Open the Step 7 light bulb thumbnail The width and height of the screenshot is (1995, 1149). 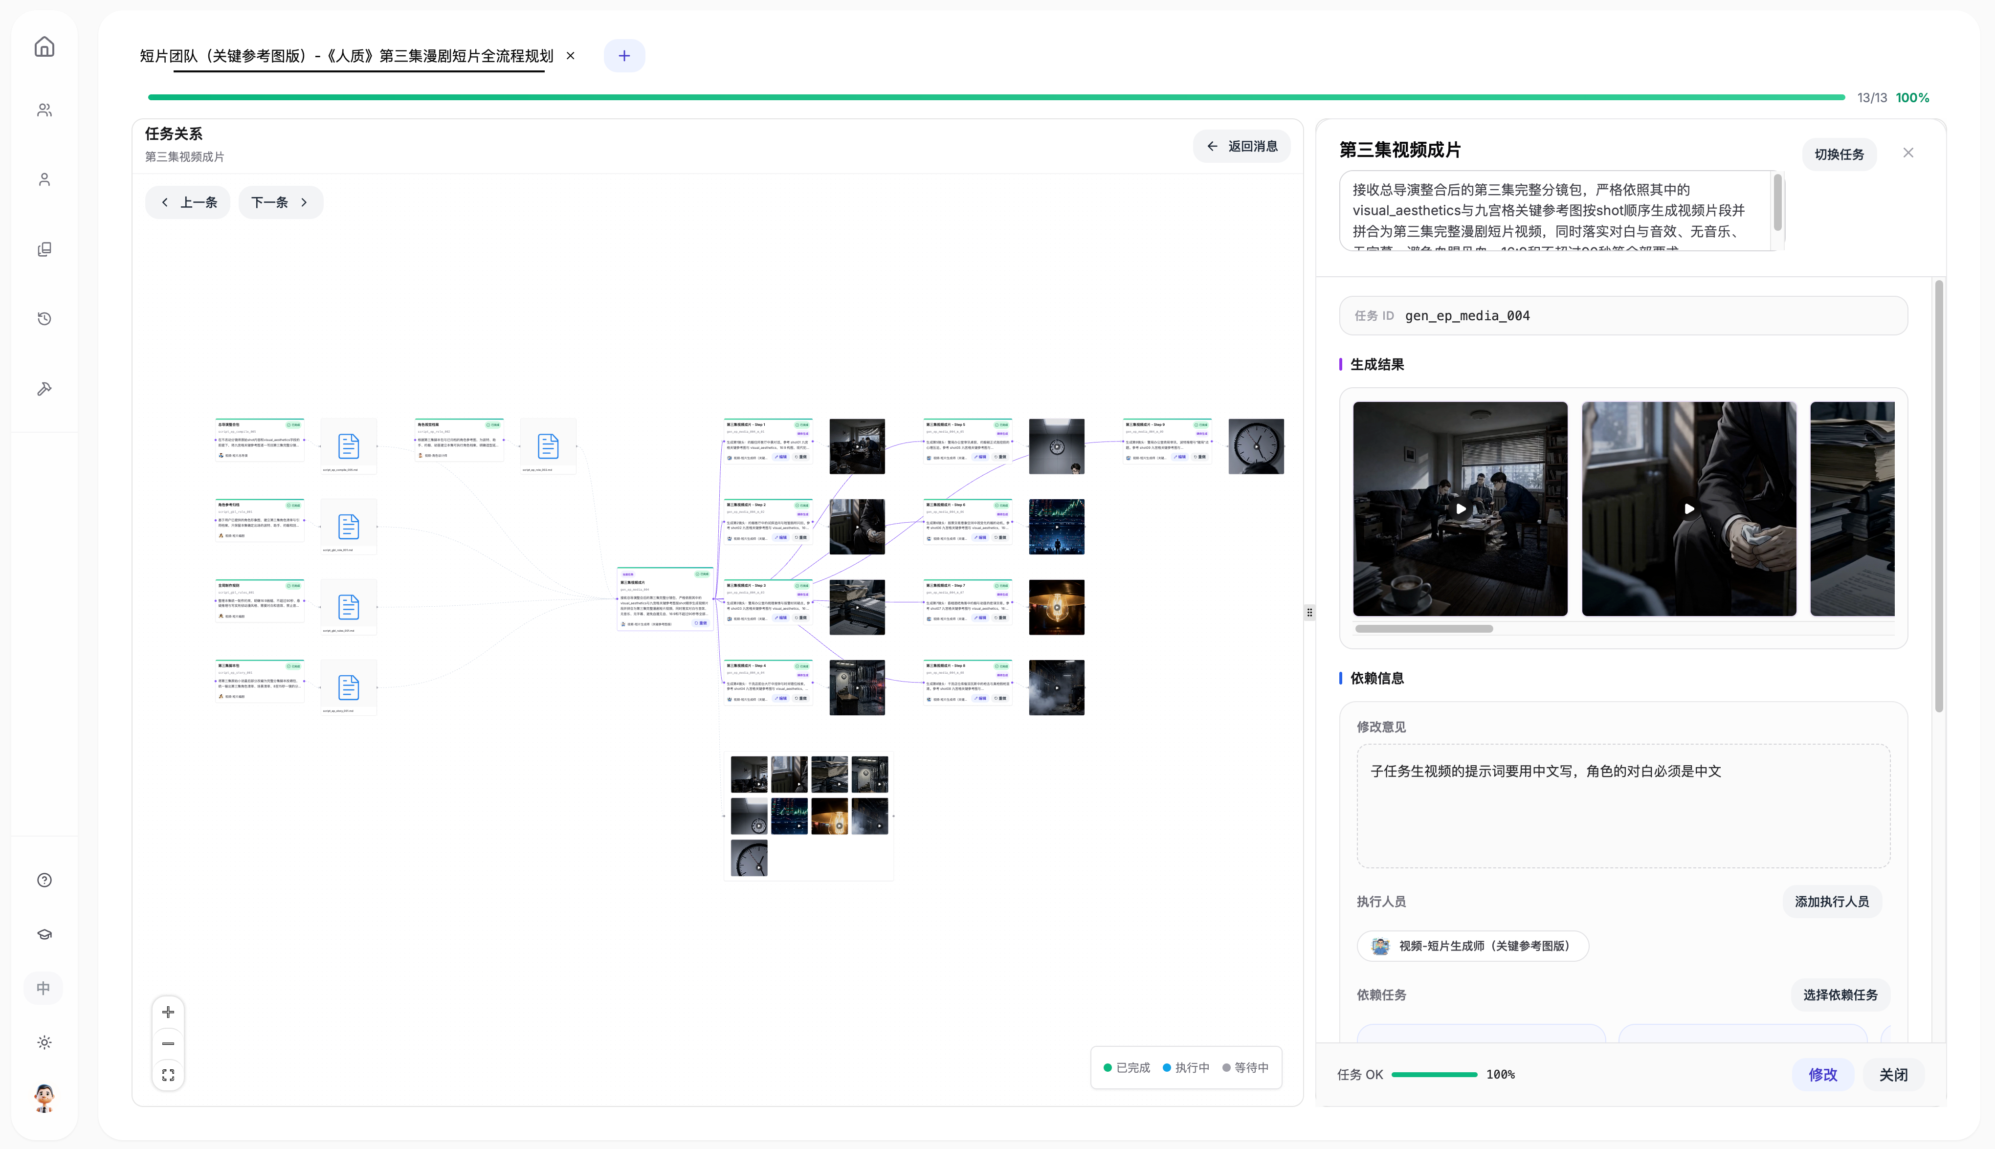1057,608
